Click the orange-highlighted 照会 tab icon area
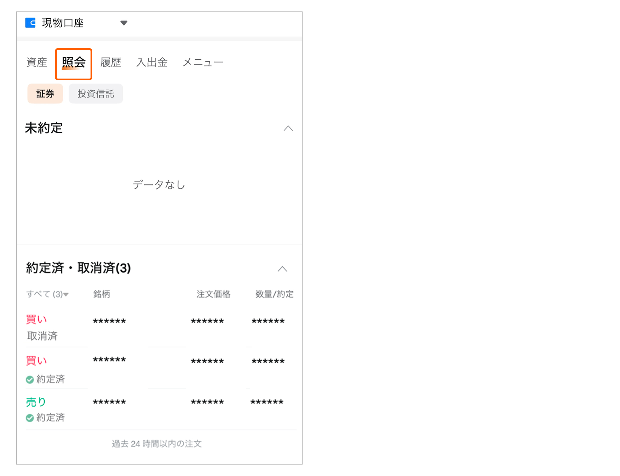Viewport: 620px width, 476px height. click(74, 63)
